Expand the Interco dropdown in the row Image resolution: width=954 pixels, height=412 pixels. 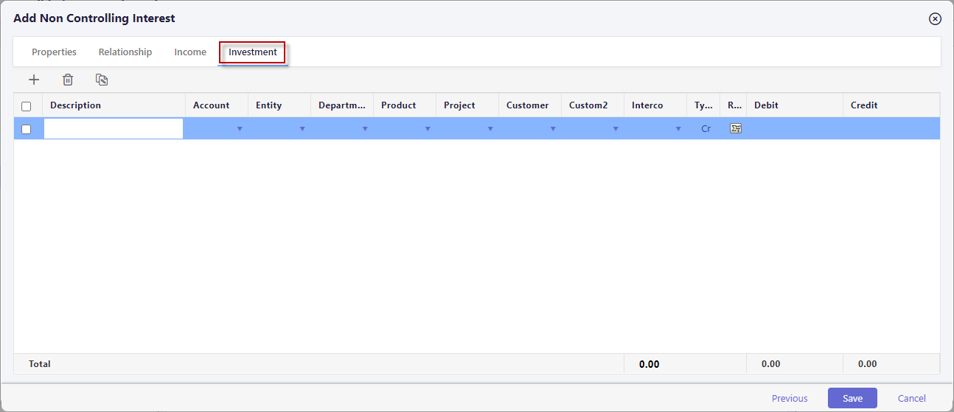click(678, 129)
